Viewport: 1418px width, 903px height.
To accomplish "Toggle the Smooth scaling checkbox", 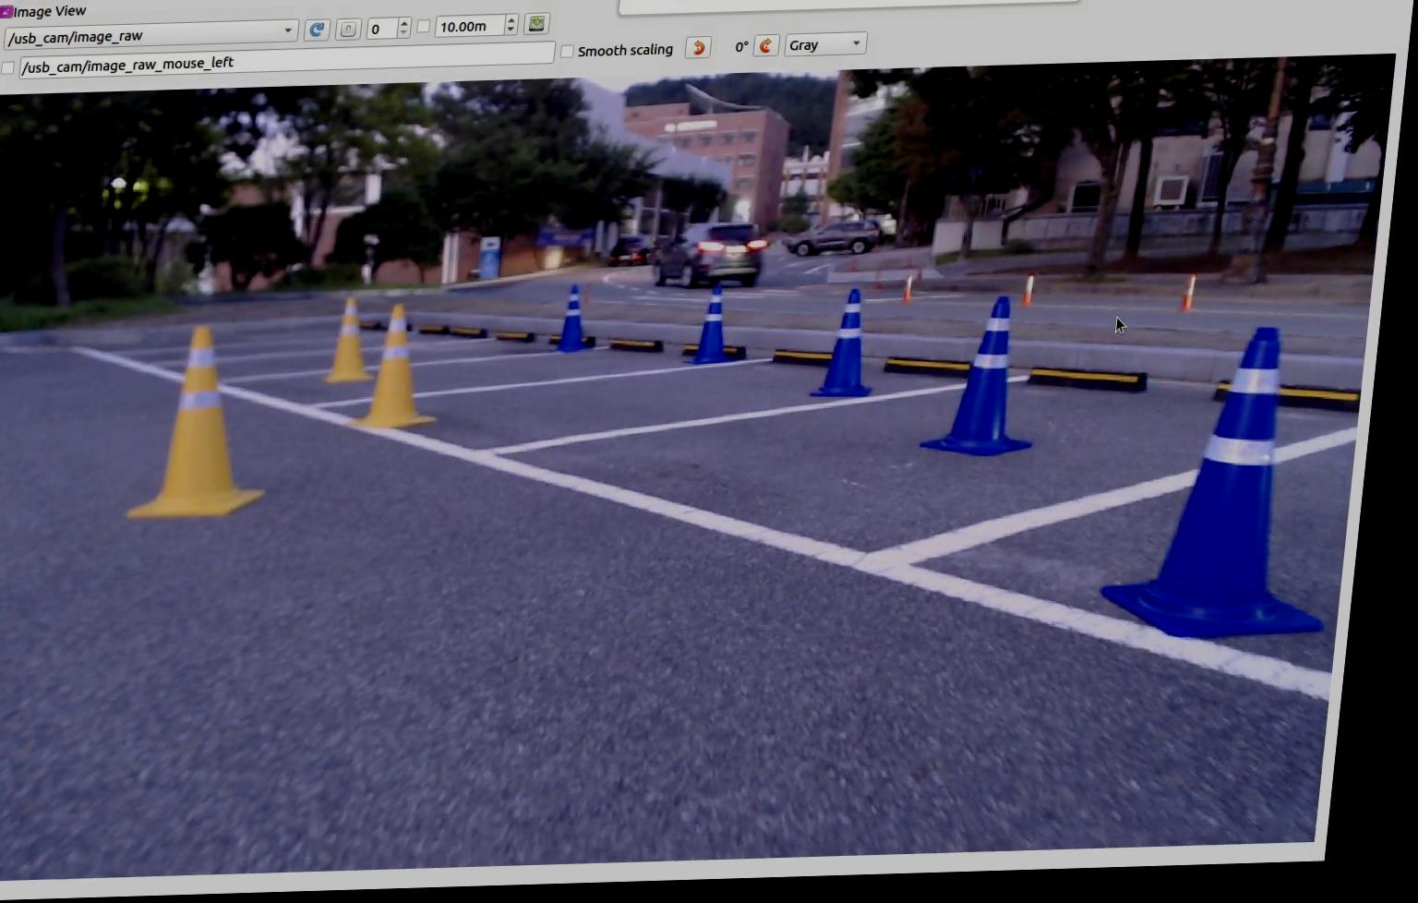I will click(x=568, y=51).
